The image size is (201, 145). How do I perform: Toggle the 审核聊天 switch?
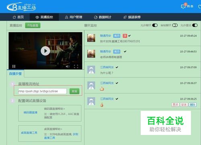pos(175,25)
